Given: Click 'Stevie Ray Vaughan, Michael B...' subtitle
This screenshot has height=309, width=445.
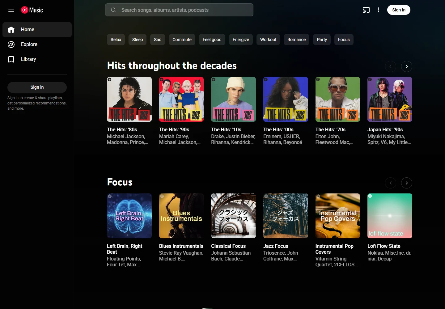Looking at the screenshot, I should [x=181, y=256].
